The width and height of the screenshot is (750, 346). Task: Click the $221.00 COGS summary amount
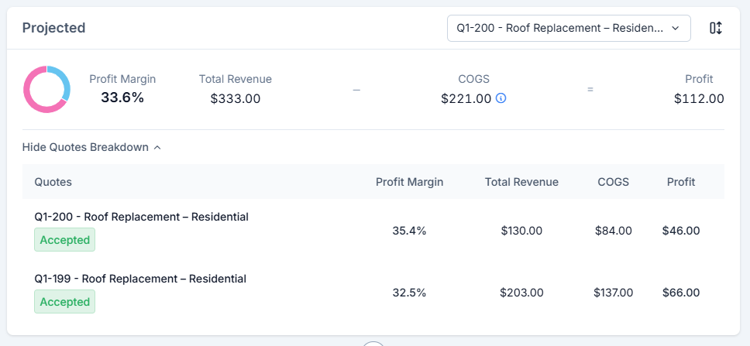[x=466, y=98]
